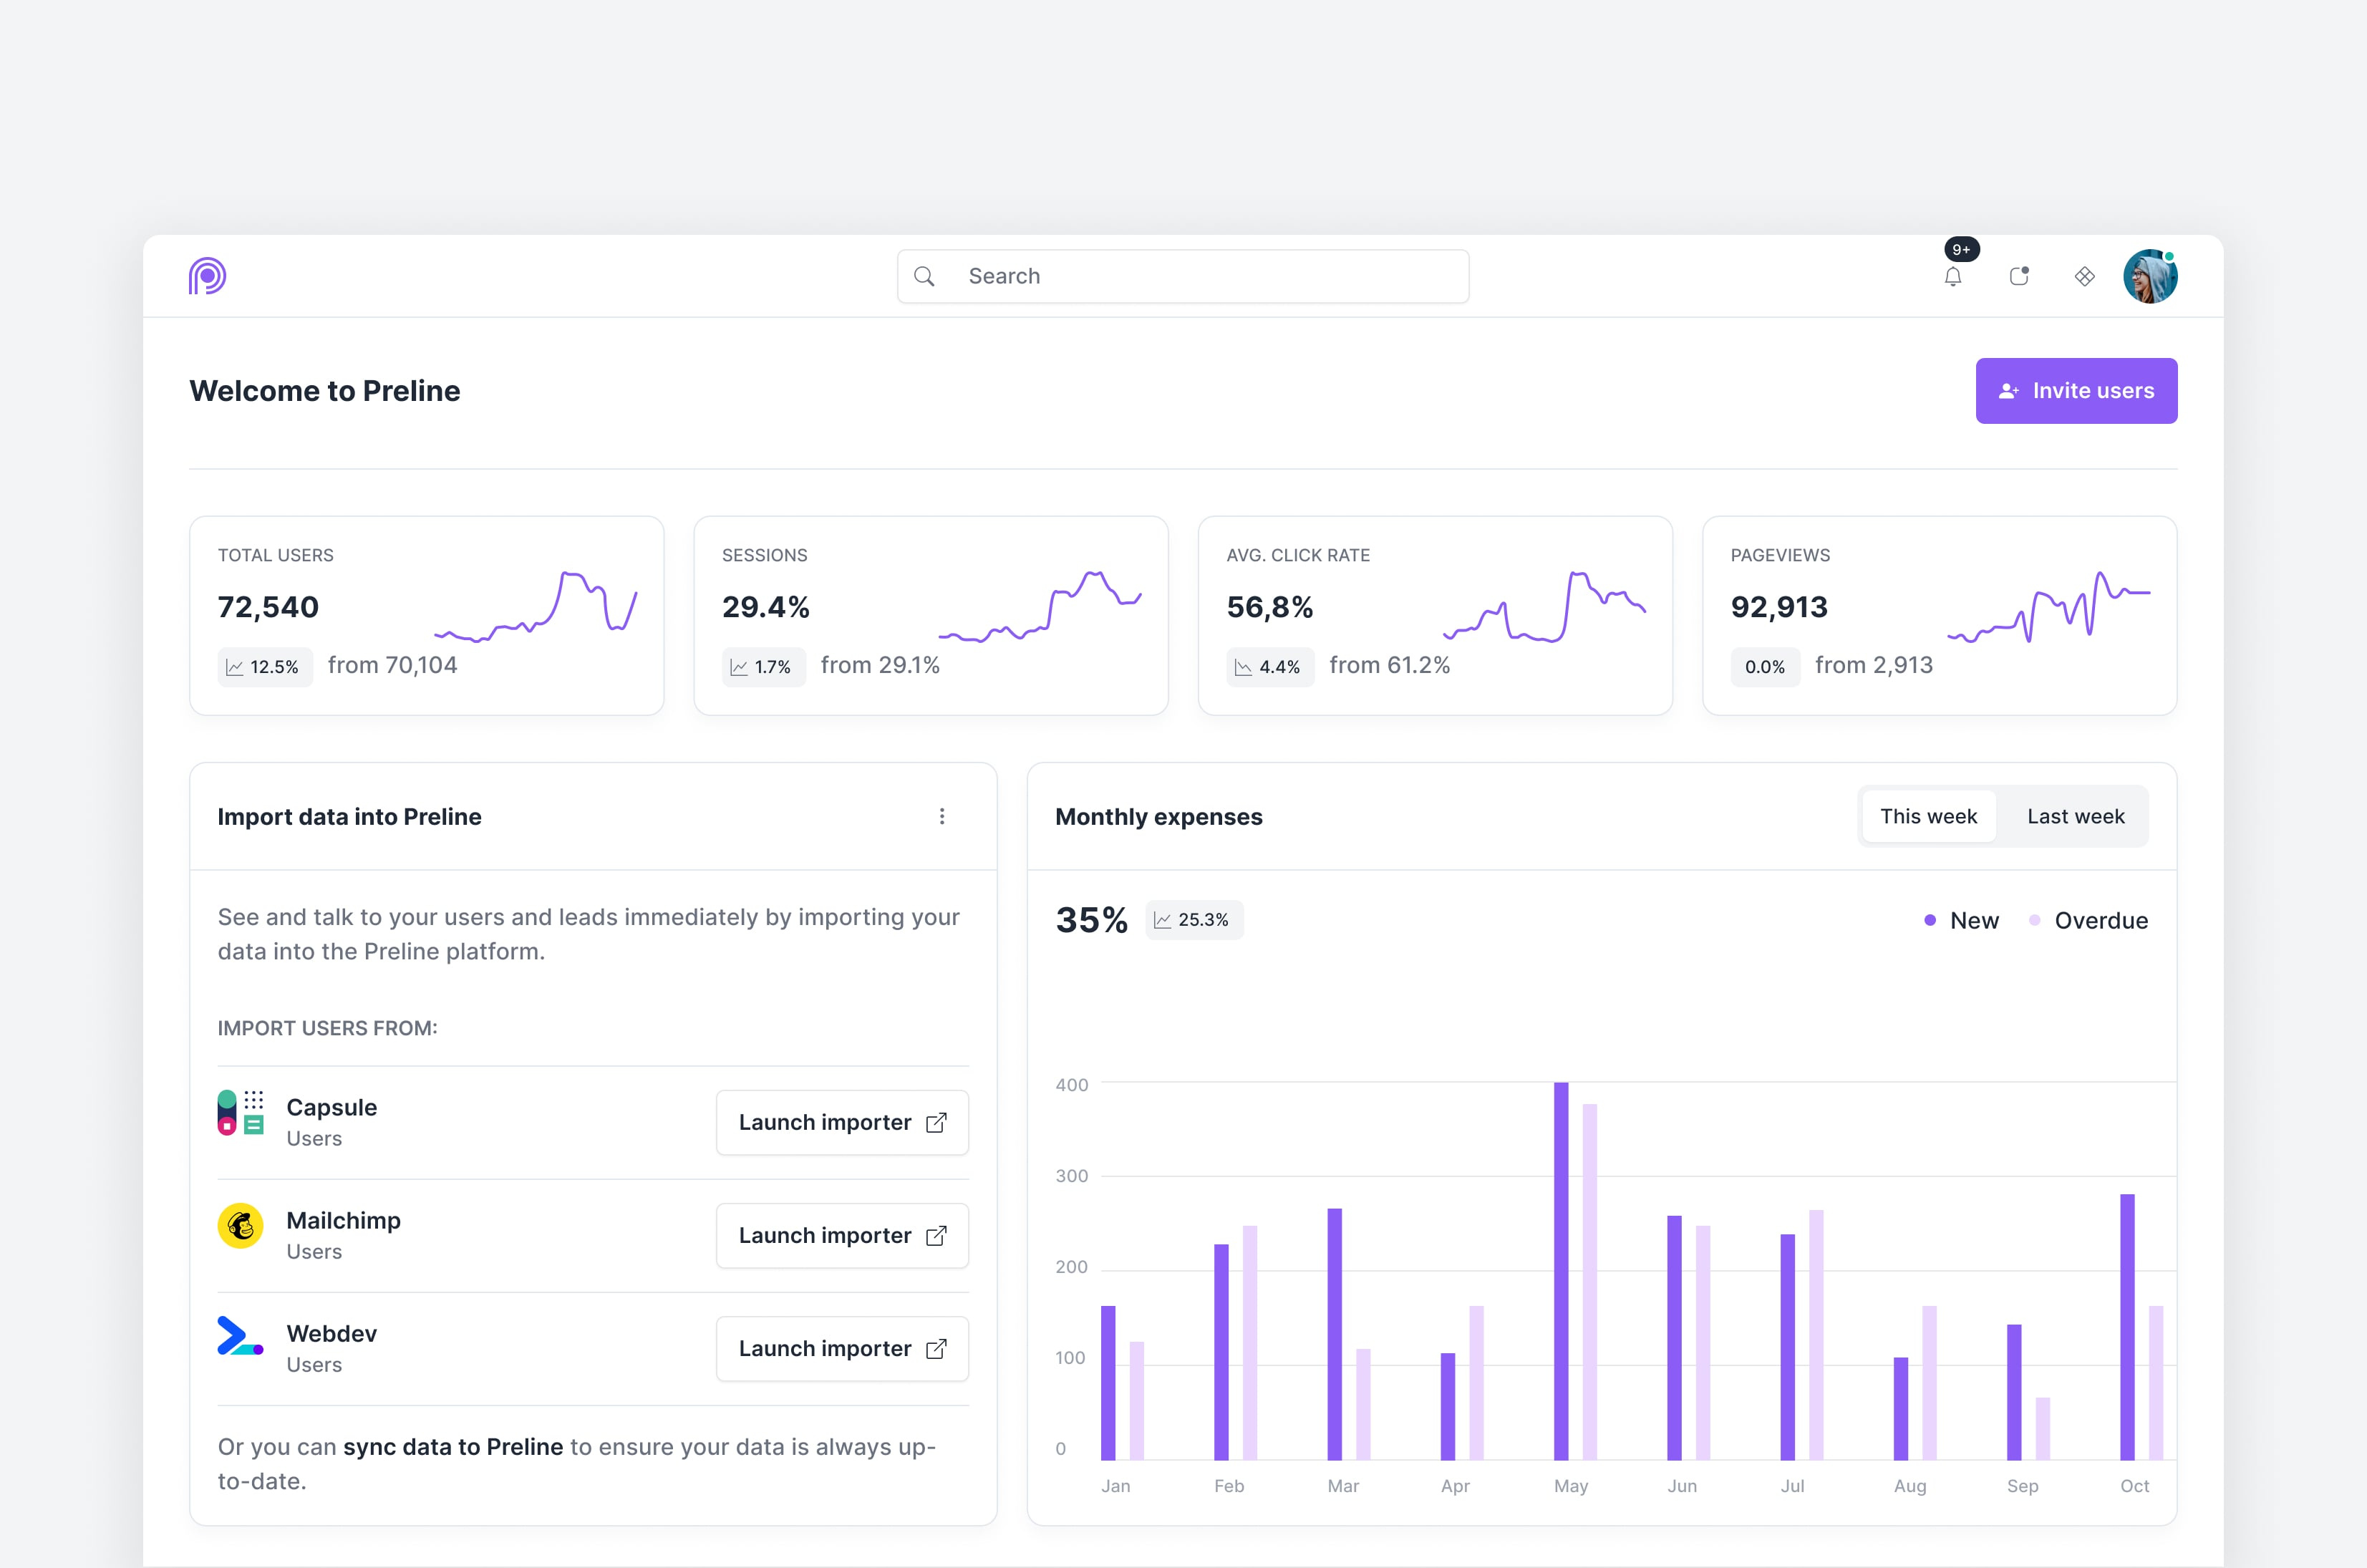Screen dimensions: 2367x1568
Task: Click the Invite users button
Action: pos(2076,390)
